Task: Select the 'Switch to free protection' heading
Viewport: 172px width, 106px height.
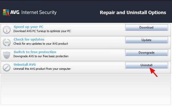Action: point(35,52)
